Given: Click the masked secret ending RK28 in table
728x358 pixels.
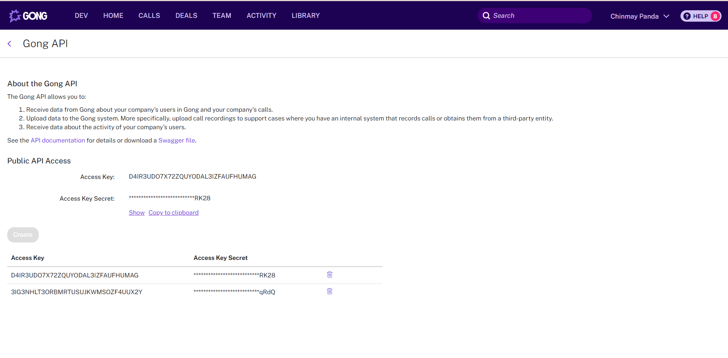Looking at the screenshot, I should 234,275.
